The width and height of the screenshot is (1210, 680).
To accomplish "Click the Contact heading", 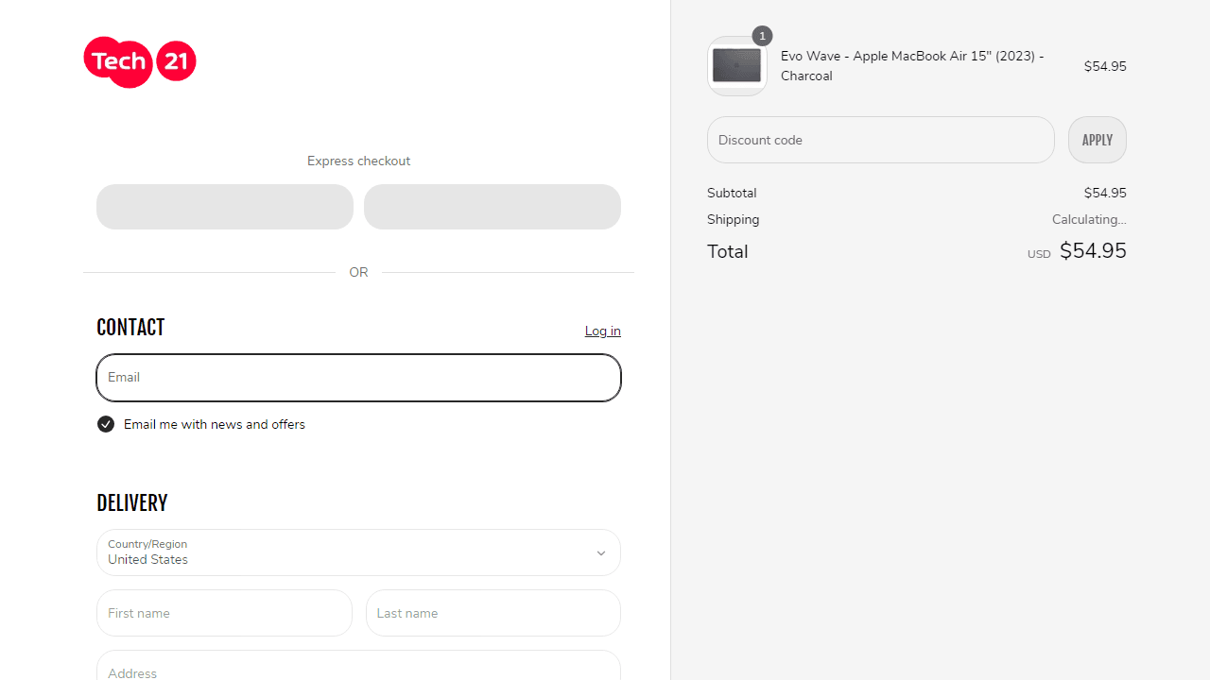I will 130,327.
